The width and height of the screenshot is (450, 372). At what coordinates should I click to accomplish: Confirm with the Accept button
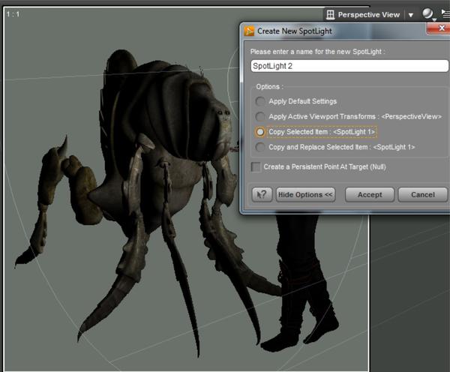pos(370,194)
